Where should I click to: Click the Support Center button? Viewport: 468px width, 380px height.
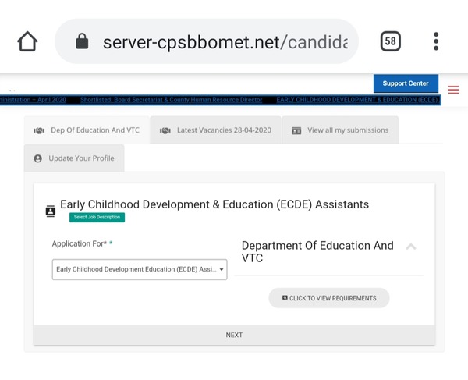406,83
